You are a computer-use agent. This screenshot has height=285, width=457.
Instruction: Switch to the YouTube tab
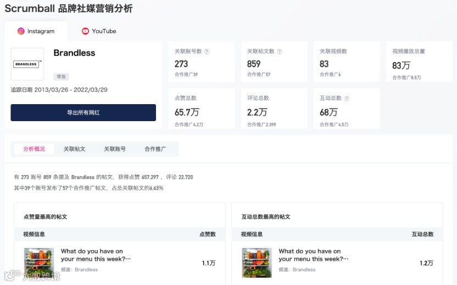click(99, 31)
